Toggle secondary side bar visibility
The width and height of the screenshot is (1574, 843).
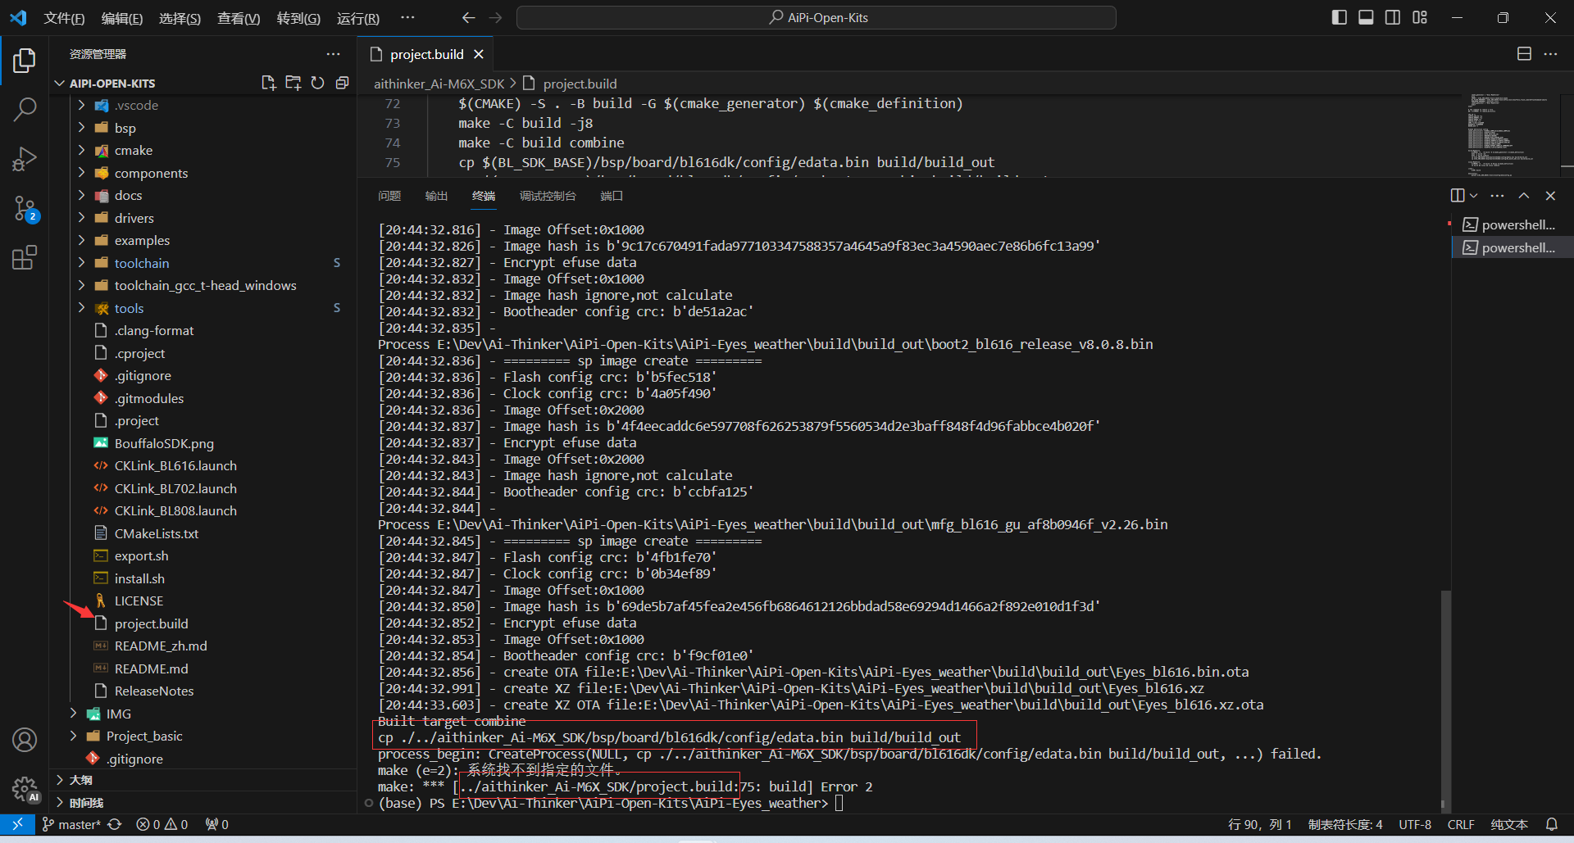tap(1393, 17)
